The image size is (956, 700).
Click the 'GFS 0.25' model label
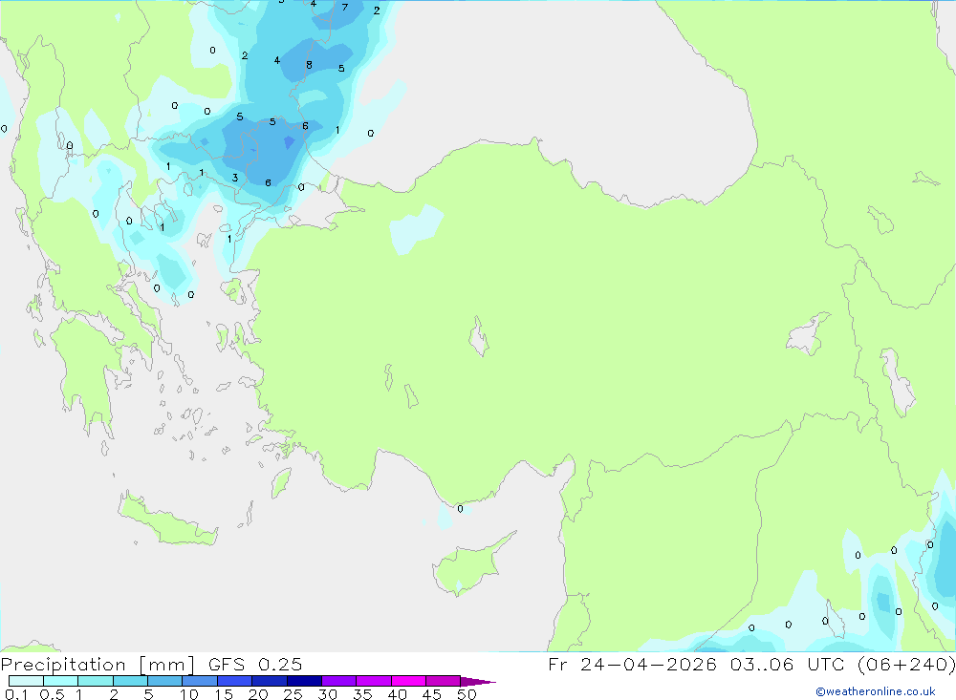pyautogui.click(x=255, y=664)
